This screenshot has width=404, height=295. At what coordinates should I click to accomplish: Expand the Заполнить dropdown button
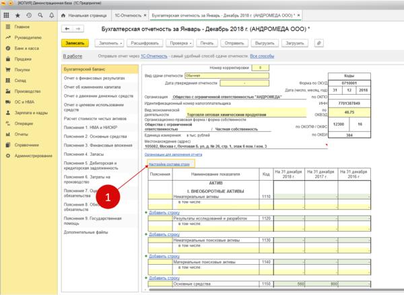(x=110, y=43)
